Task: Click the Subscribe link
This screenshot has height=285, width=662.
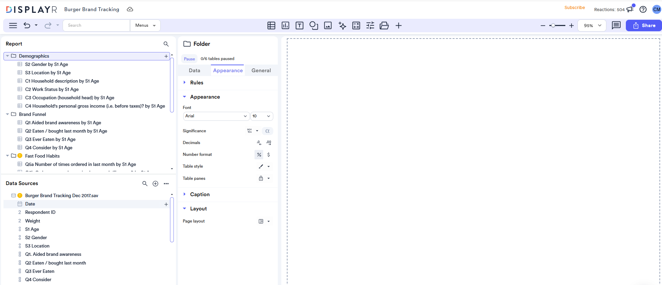Action: point(574,8)
